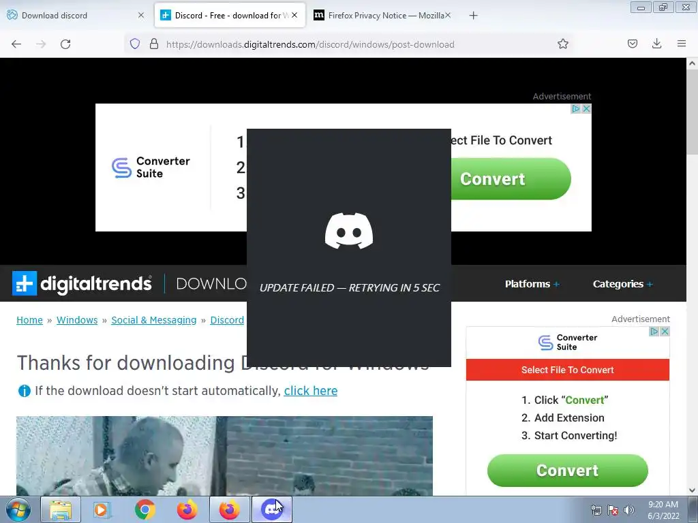Click the Discord taskbar button
This screenshot has height=523, width=698.
click(272, 509)
